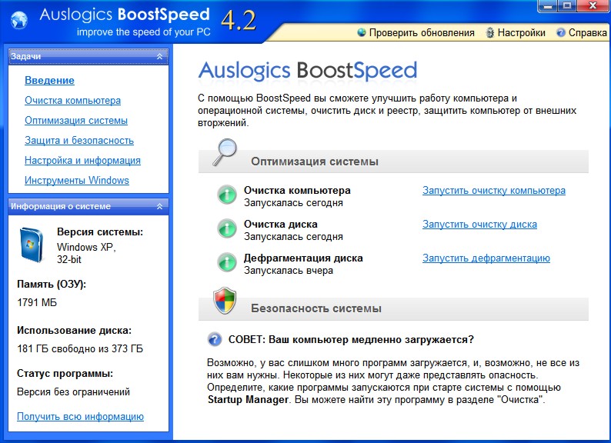Open Оптимизация системы sidebar link
Screen dimensions: 611x443
(x=76, y=121)
